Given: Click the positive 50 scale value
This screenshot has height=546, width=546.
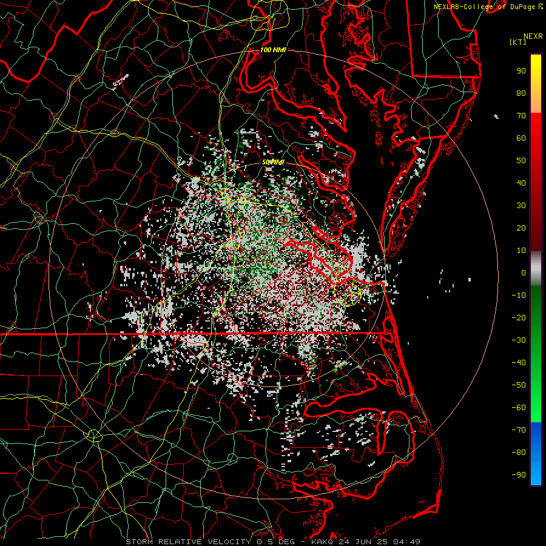Looking at the screenshot, I should coord(521,161).
